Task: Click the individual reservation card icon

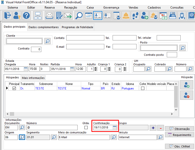Action: click(98, 16)
